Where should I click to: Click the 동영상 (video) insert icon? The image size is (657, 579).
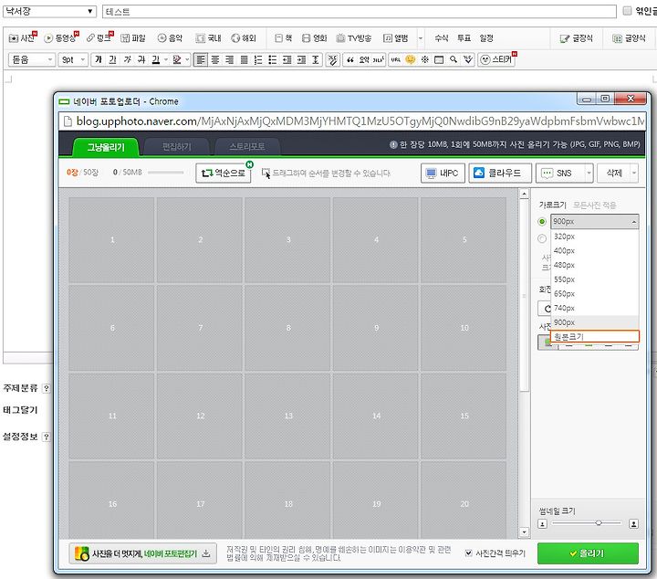pos(61,38)
